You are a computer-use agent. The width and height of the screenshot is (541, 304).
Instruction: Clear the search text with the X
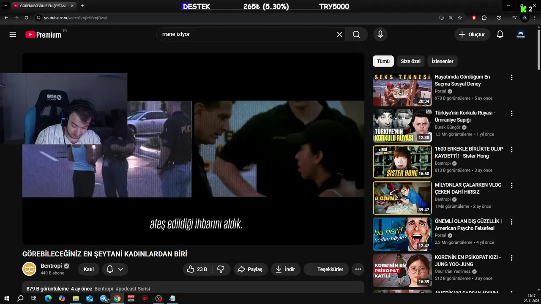pos(339,35)
